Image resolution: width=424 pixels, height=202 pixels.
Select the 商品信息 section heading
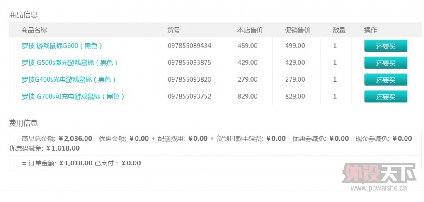point(23,15)
